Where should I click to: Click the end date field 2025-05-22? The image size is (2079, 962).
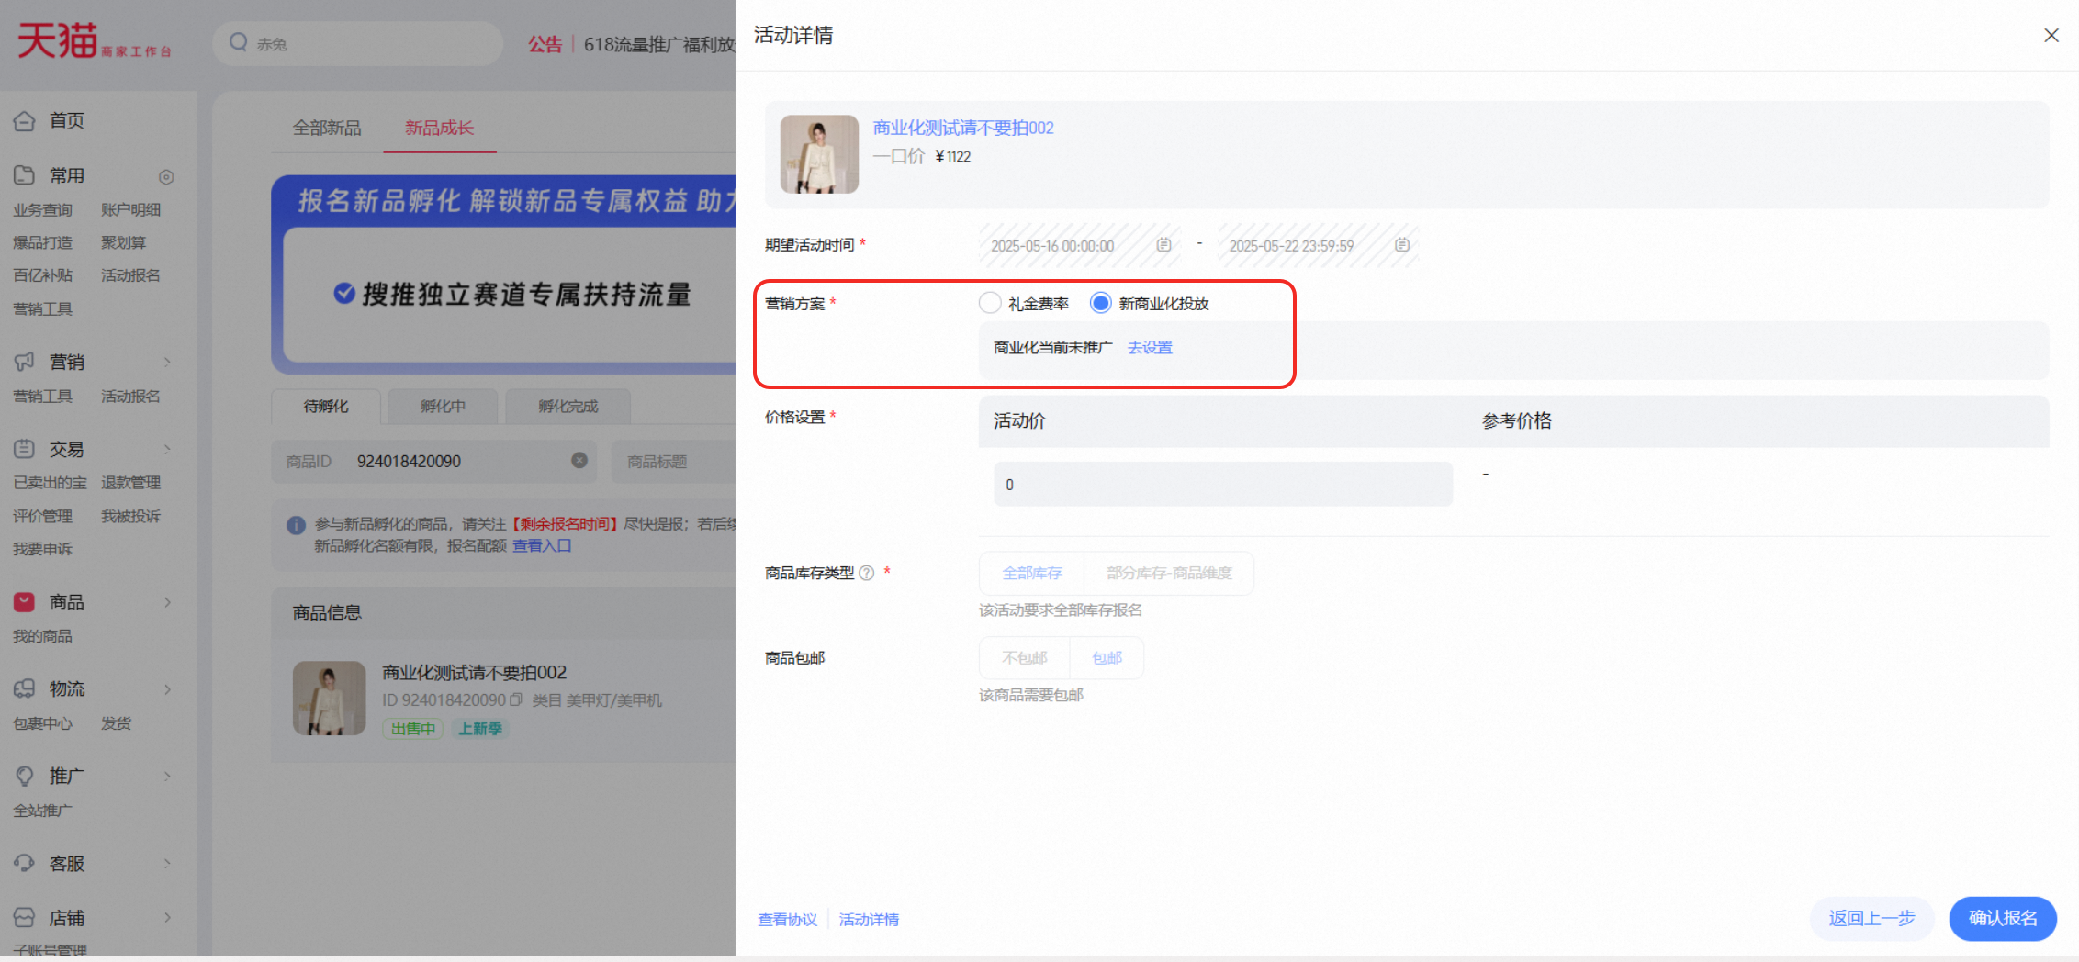tap(1319, 245)
